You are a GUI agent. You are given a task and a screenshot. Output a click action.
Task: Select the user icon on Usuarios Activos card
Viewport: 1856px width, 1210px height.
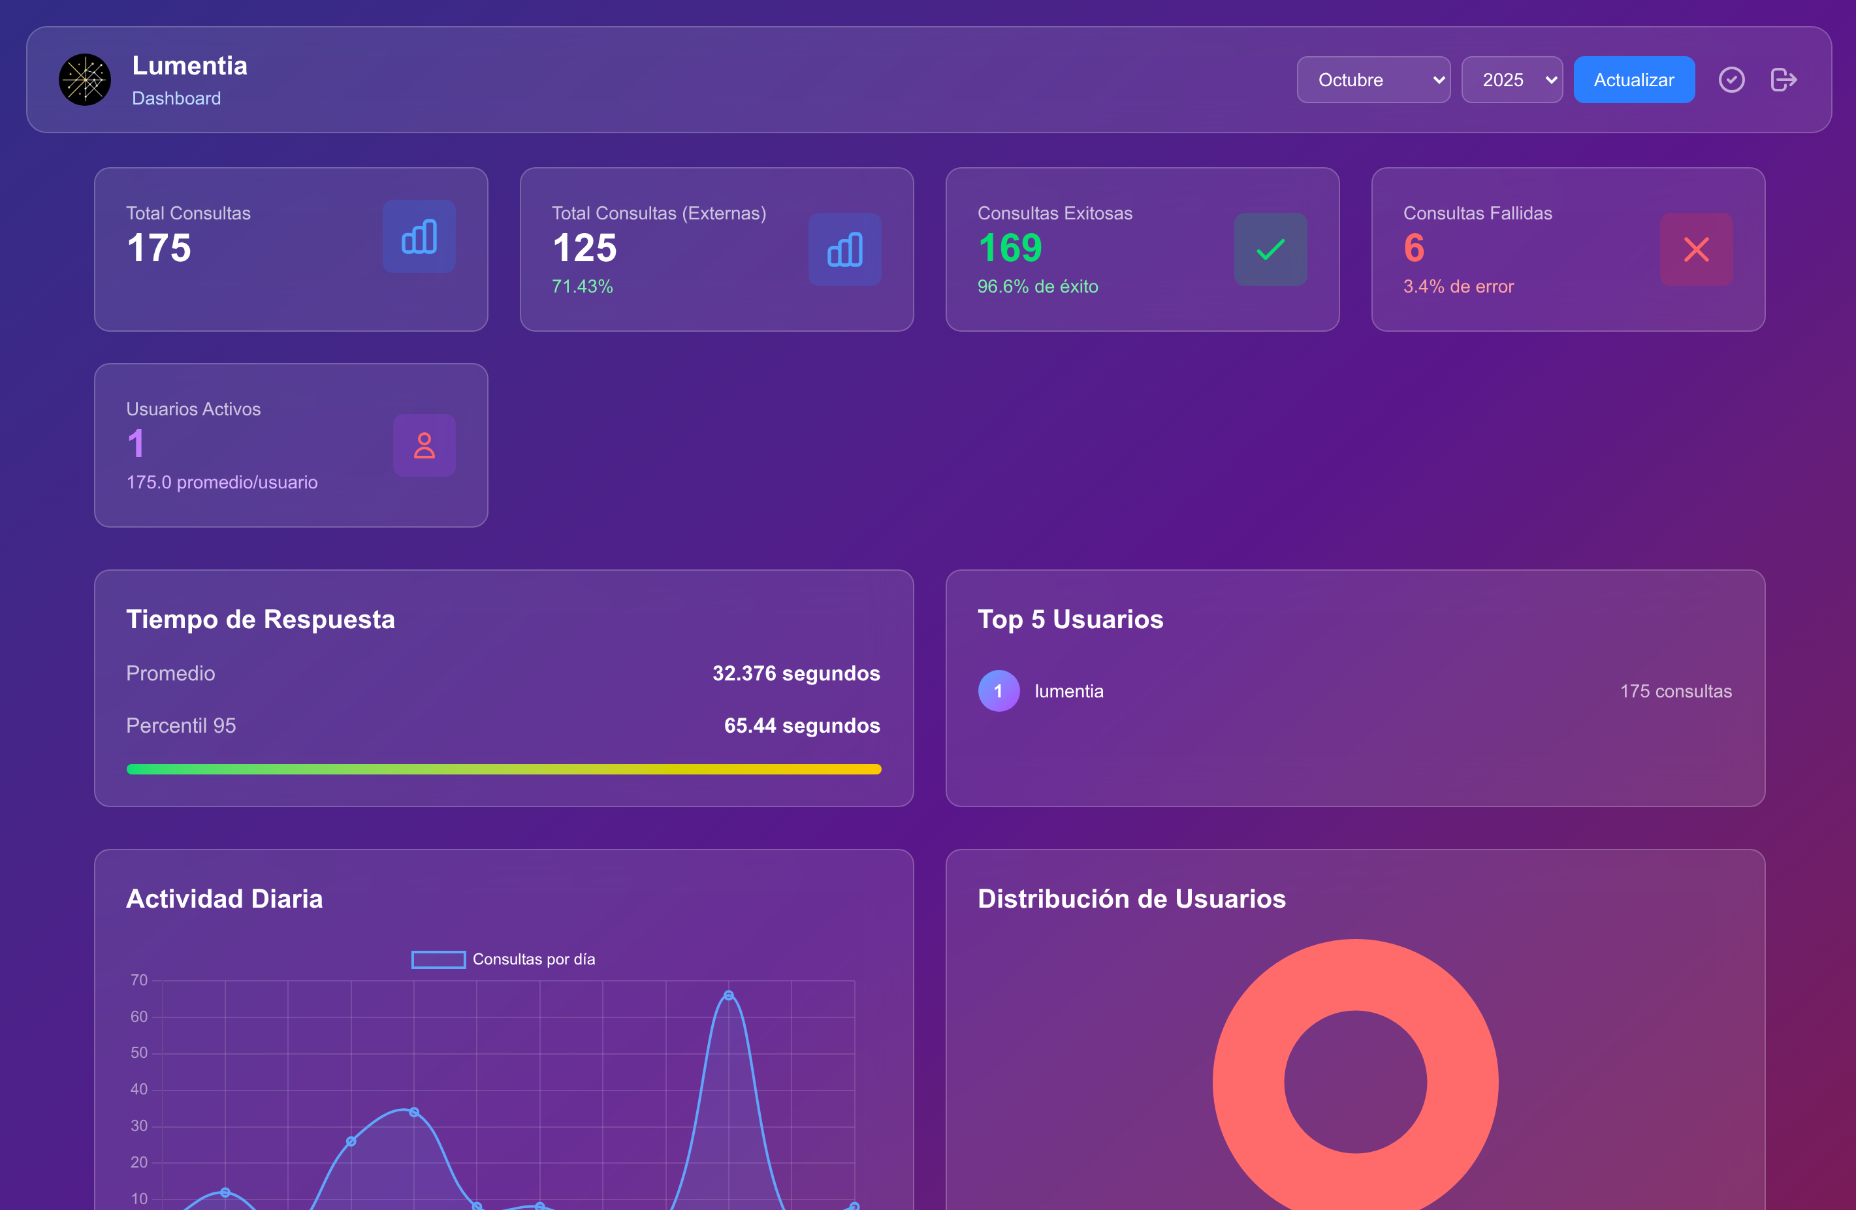coord(424,445)
